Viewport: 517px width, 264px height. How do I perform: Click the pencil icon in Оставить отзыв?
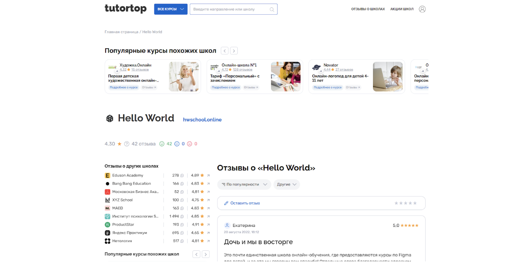pyautogui.click(x=226, y=203)
